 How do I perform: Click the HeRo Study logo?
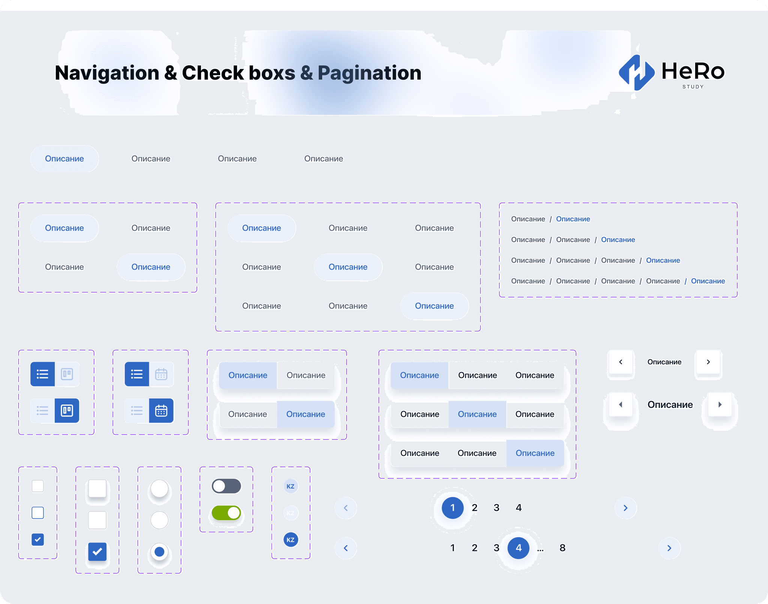tap(671, 73)
